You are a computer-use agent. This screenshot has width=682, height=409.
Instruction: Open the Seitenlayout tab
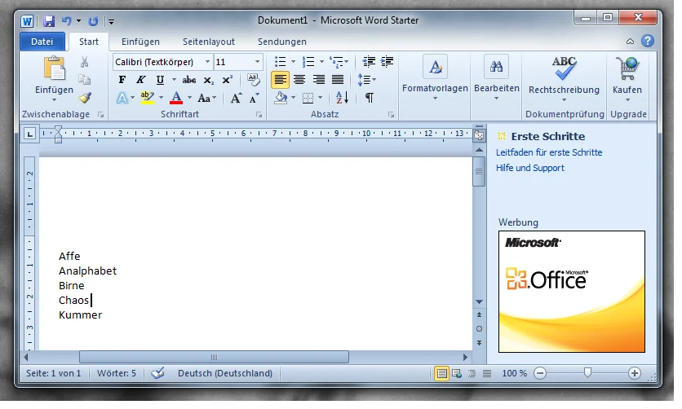pyautogui.click(x=209, y=42)
